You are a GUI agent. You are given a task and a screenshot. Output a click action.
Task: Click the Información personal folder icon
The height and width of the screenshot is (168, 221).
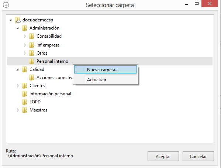pyautogui.click(x=24, y=94)
